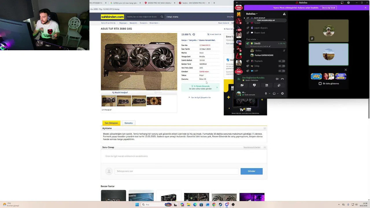
Task: Open Discord user settings gear
Action: 282,93
